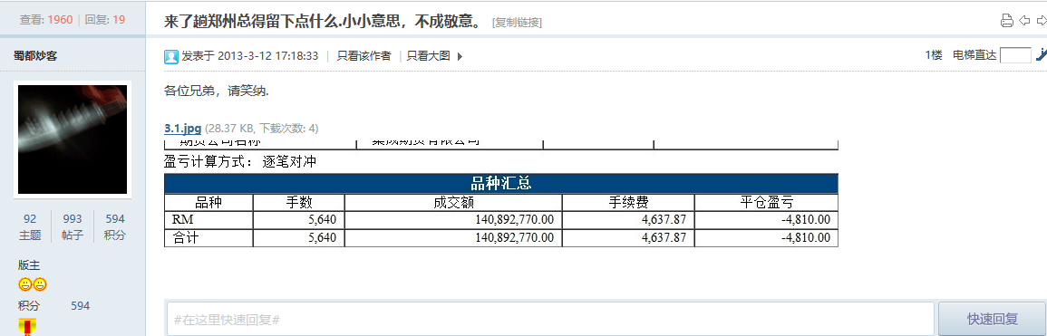Show only this author's posts 只看该作者
Screen dimensions: 1047x336
(364, 56)
